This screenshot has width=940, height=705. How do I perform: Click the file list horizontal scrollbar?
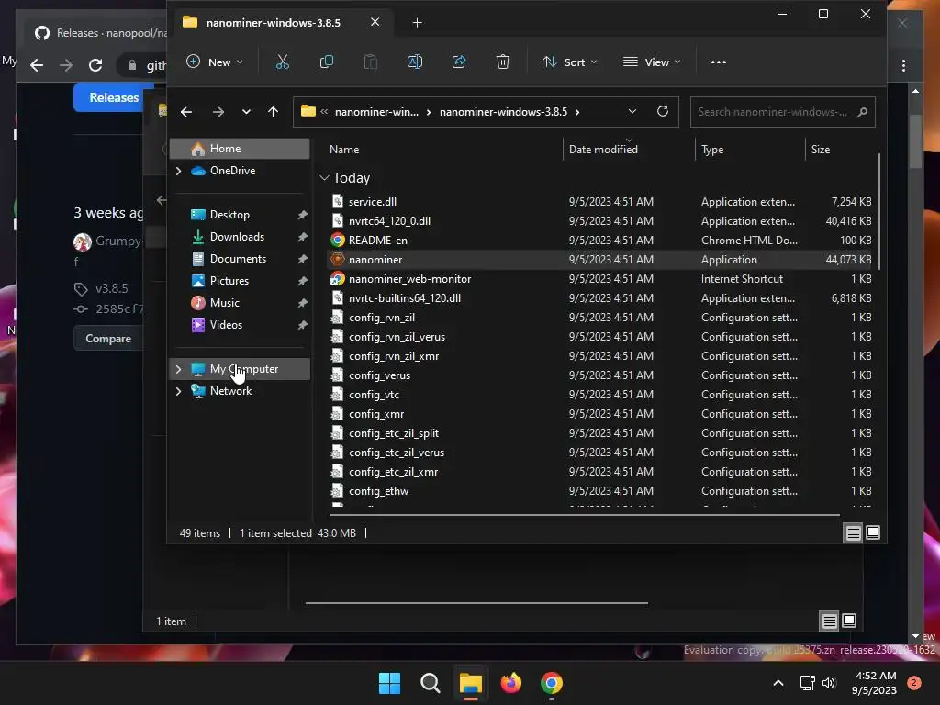point(584,514)
